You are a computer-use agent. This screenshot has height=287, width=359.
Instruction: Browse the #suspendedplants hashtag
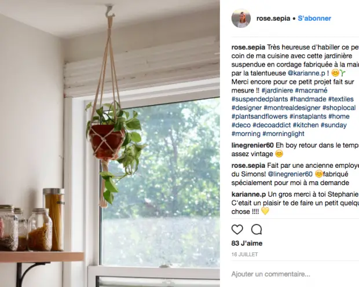click(259, 99)
